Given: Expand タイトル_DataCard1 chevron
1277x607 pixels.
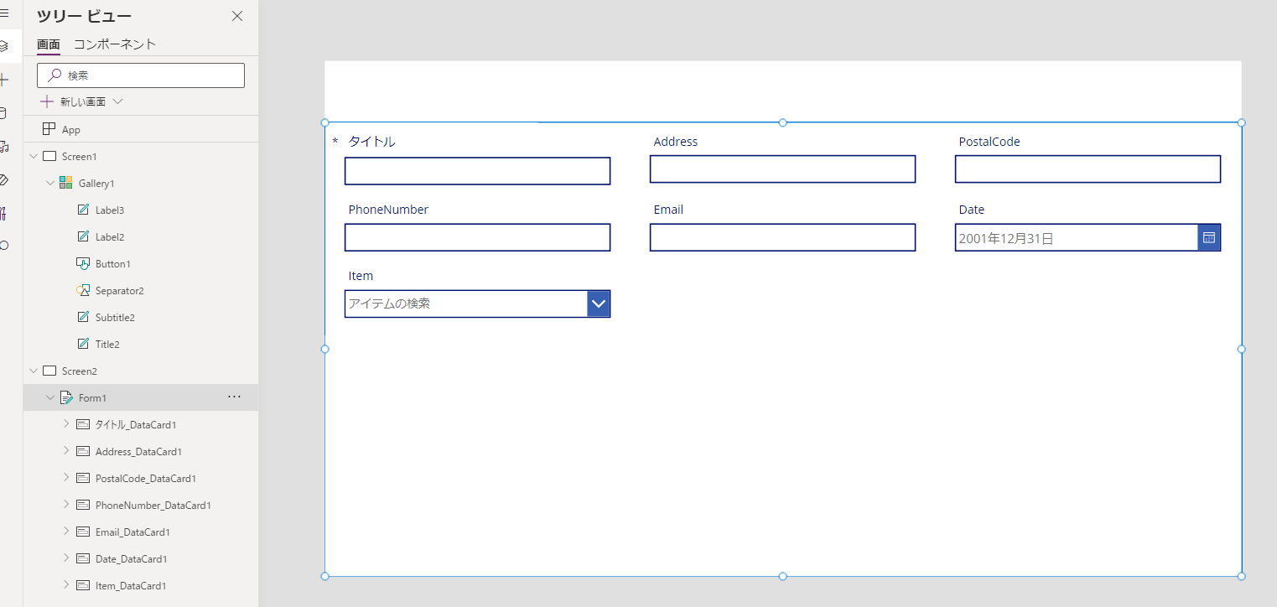Looking at the screenshot, I should pos(67,424).
